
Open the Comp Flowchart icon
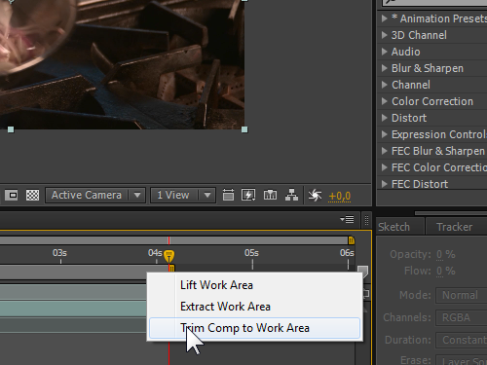tap(291, 195)
